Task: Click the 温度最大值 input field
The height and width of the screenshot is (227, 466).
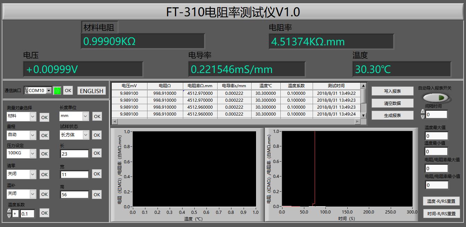Action: tap(437, 136)
